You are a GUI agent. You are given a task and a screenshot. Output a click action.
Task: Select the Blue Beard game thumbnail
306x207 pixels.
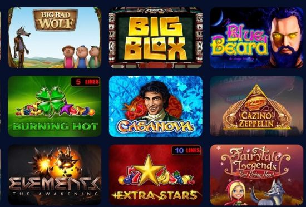coord(256,38)
